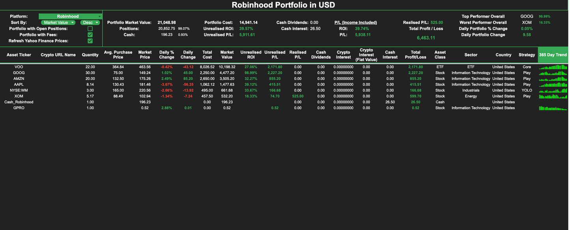The width and height of the screenshot is (570, 230).
Task: Click the AAPL row trend sparkline
Action: [x=553, y=84]
